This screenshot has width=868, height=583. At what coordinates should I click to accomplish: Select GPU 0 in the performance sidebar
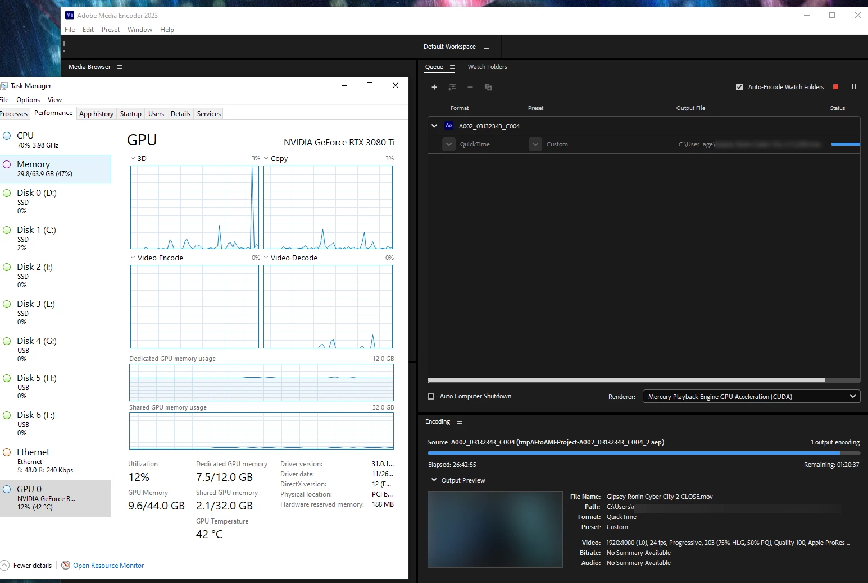pos(56,498)
